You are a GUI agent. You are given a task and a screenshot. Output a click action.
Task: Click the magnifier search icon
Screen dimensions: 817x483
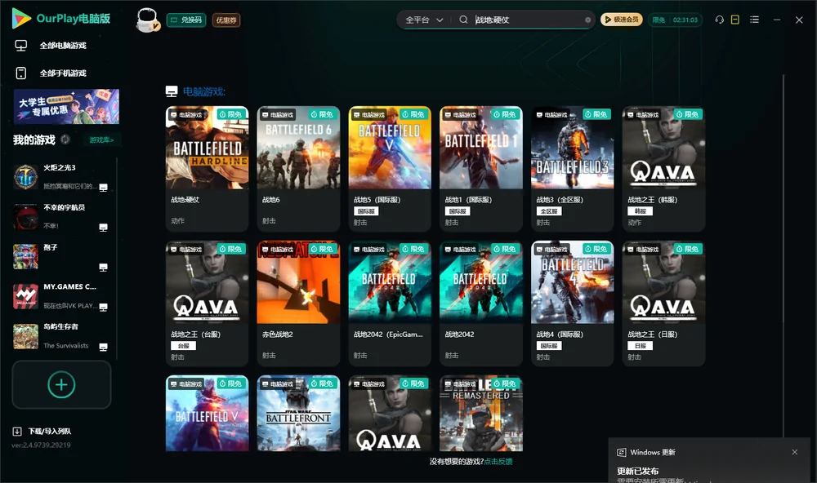pyautogui.click(x=463, y=20)
